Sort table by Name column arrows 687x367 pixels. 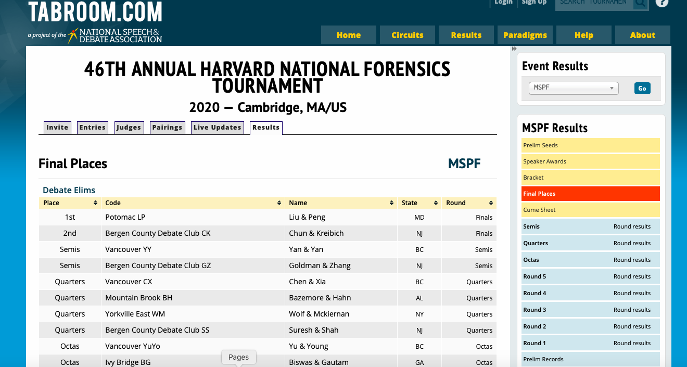[x=391, y=203]
